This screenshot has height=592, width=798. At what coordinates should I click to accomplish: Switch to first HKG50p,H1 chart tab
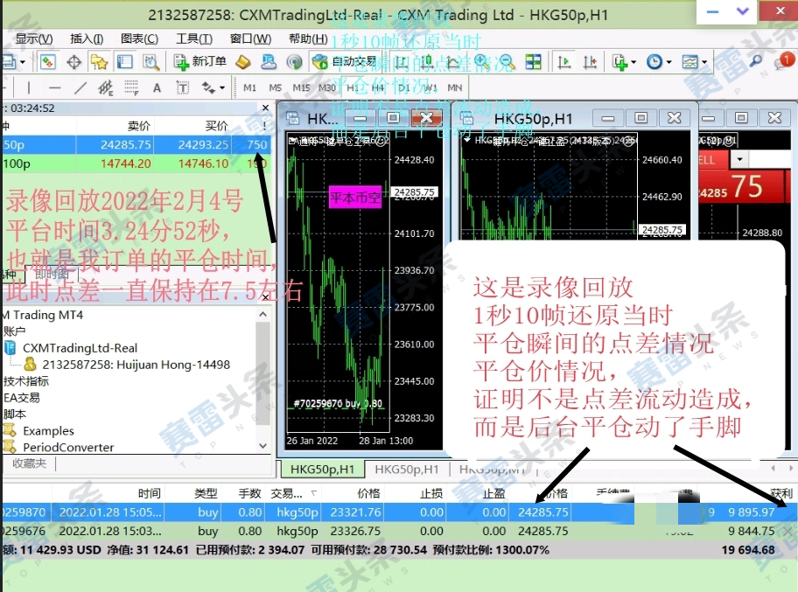322,469
